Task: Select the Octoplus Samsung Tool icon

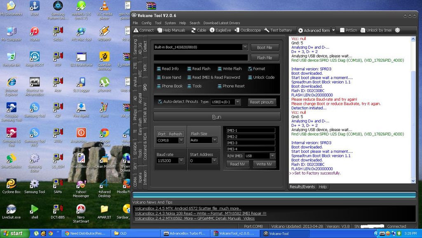Action: coord(11,112)
